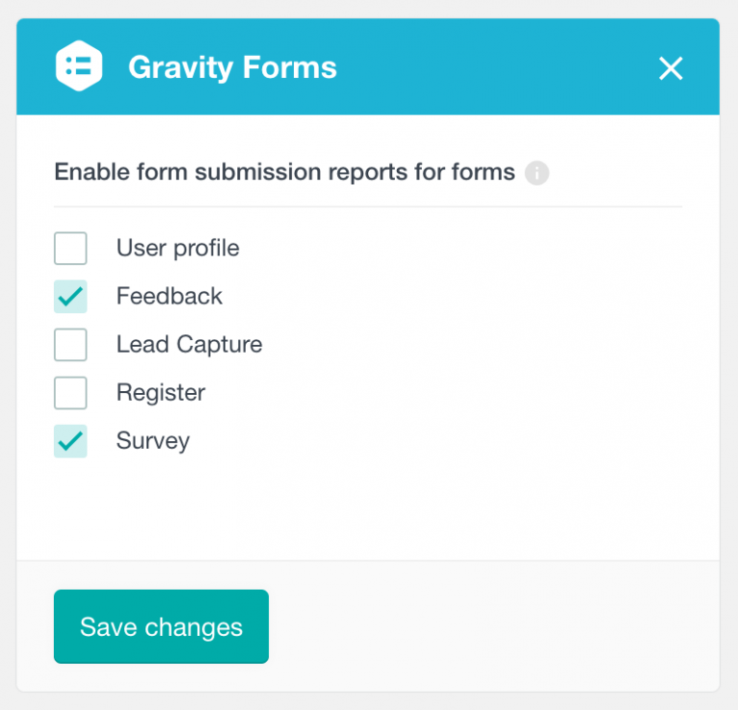This screenshot has height=710, width=738.
Task: Click the "Register" label text
Action: click(x=160, y=393)
